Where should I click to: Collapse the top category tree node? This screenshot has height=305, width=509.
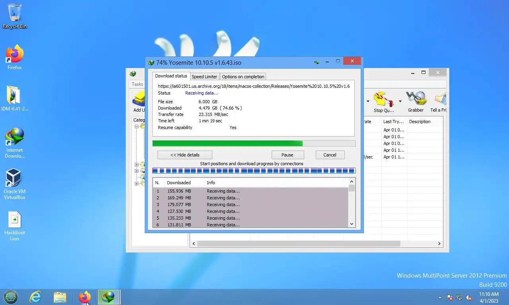[136, 126]
